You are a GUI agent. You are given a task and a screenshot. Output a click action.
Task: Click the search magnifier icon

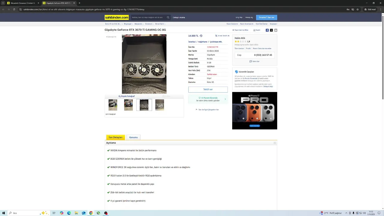[x=168, y=17]
